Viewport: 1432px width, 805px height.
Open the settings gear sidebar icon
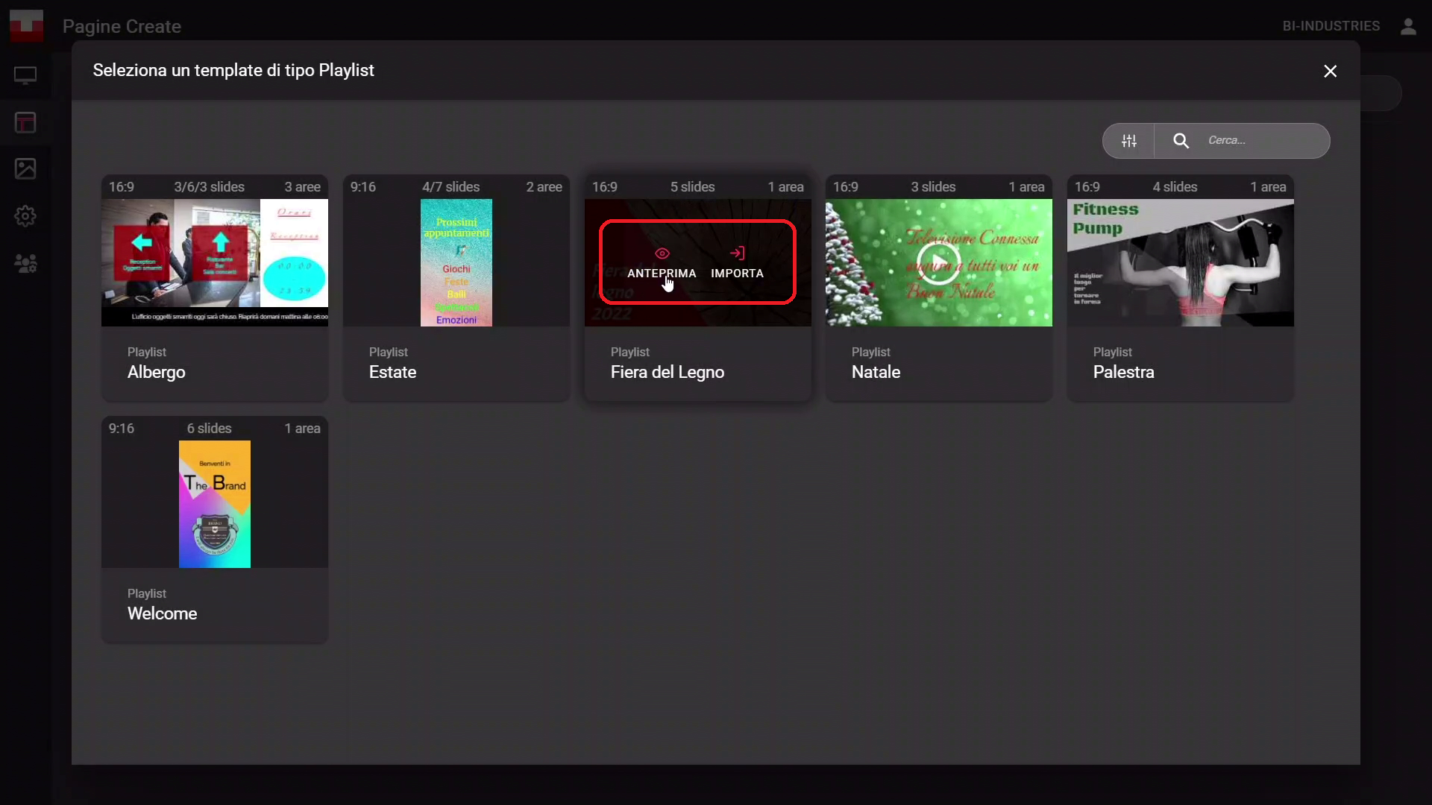click(25, 216)
